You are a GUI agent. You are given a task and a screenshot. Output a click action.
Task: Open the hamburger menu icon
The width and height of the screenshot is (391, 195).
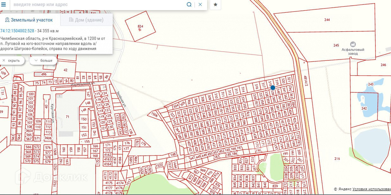pyautogui.click(x=4, y=4)
